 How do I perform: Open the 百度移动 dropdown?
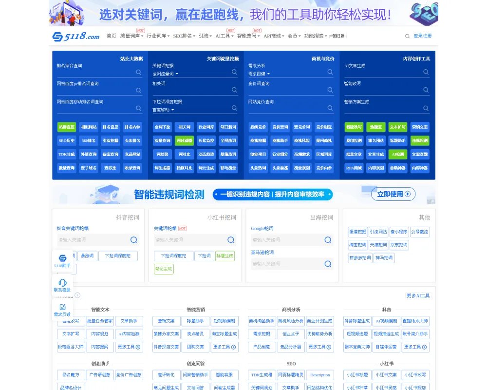163,110
